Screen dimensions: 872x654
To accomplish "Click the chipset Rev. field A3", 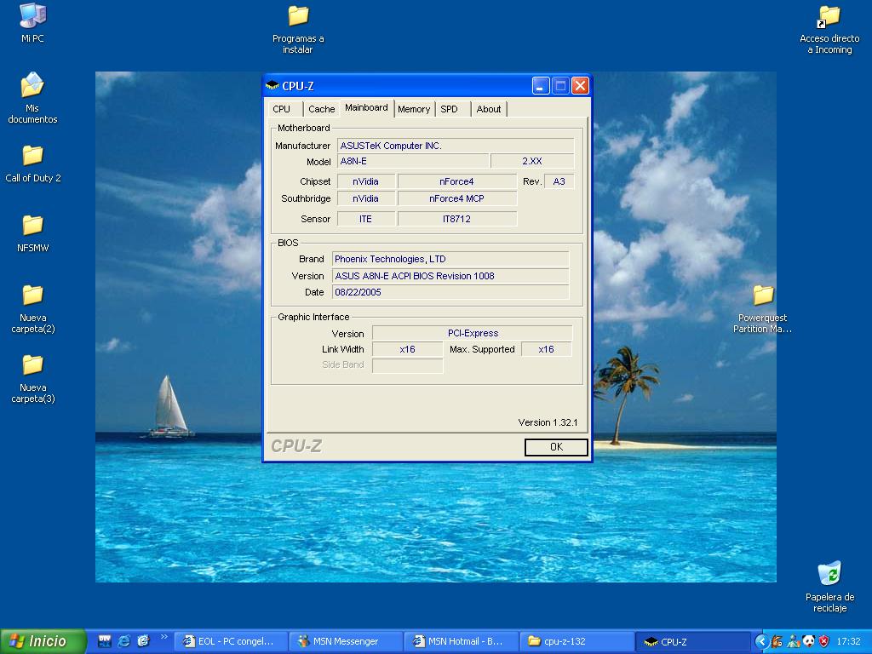I will 559,181.
